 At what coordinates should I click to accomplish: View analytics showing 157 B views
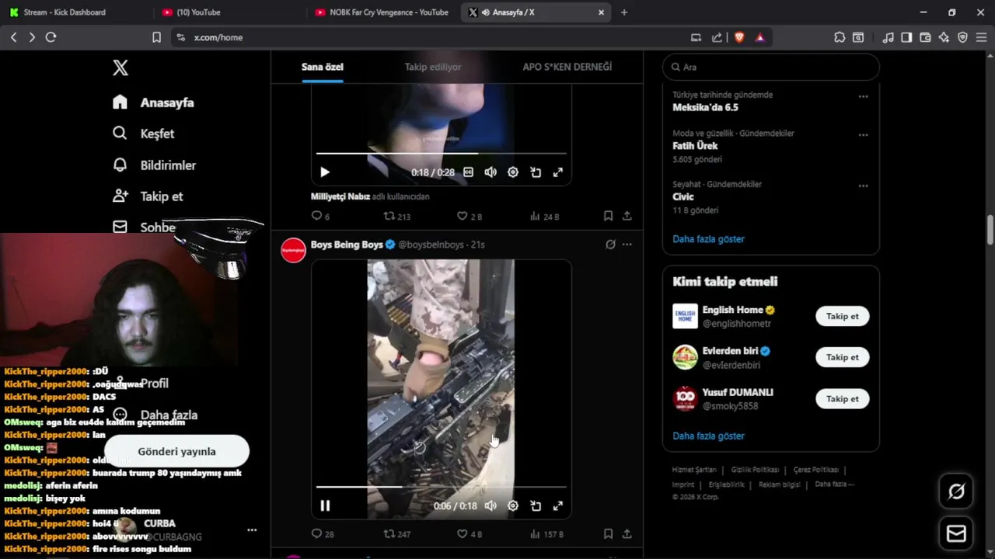tap(546, 534)
